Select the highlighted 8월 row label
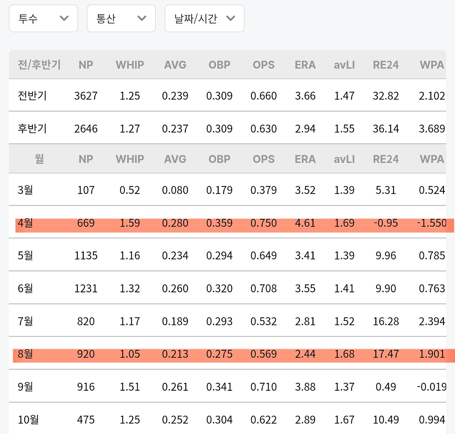The image size is (455, 434). point(25,354)
